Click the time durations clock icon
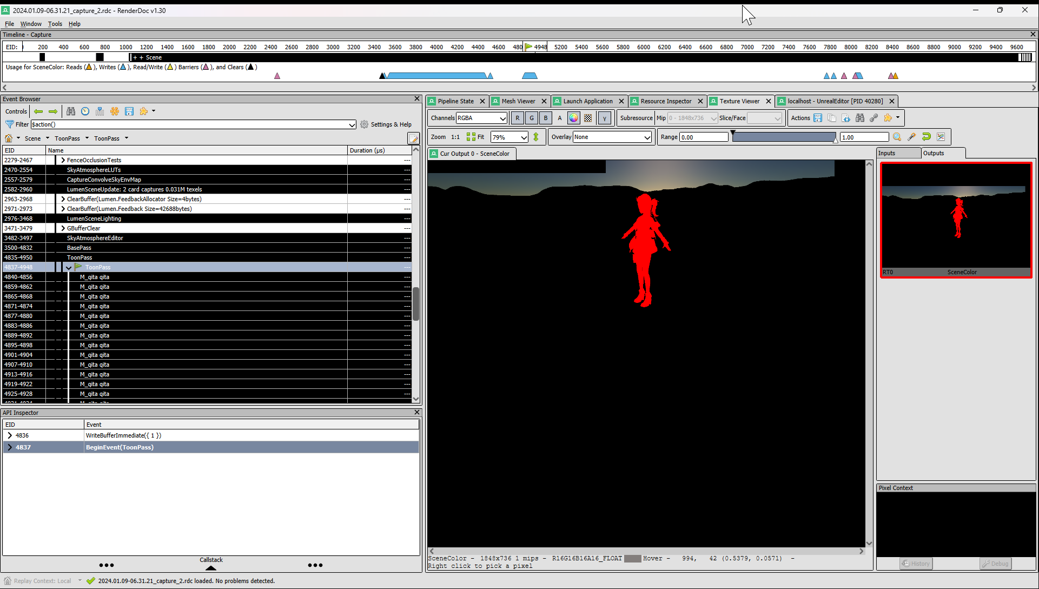Image resolution: width=1039 pixels, height=589 pixels. pyautogui.click(x=85, y=111)
